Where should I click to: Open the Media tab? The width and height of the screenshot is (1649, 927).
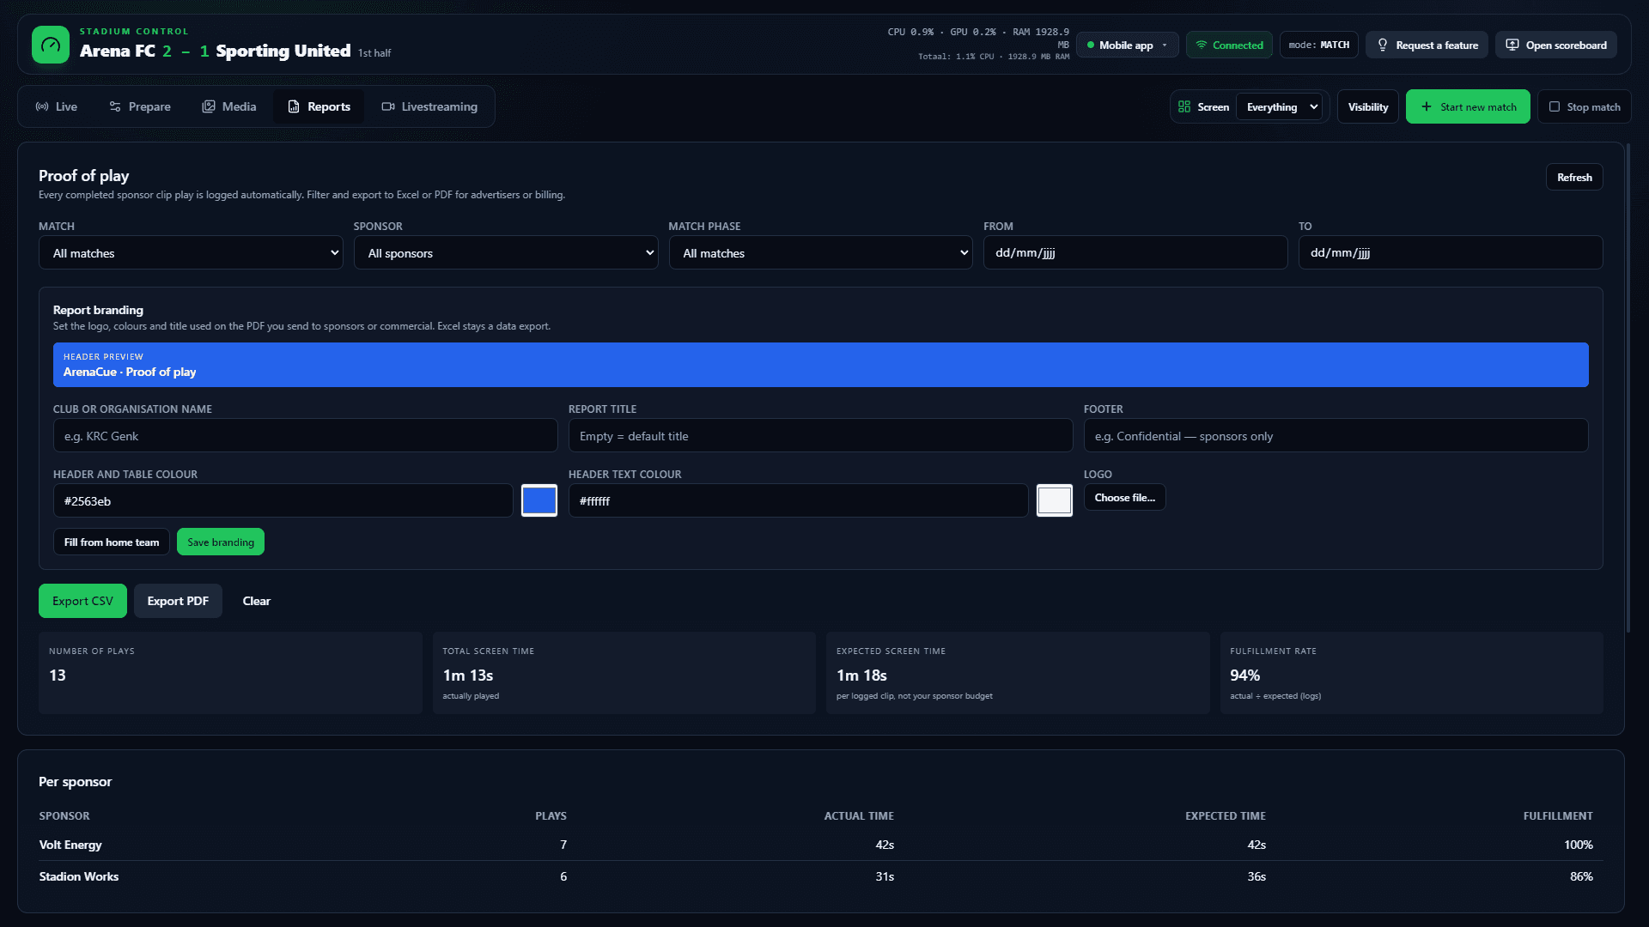pyautogui.click(x=229, y=106)
